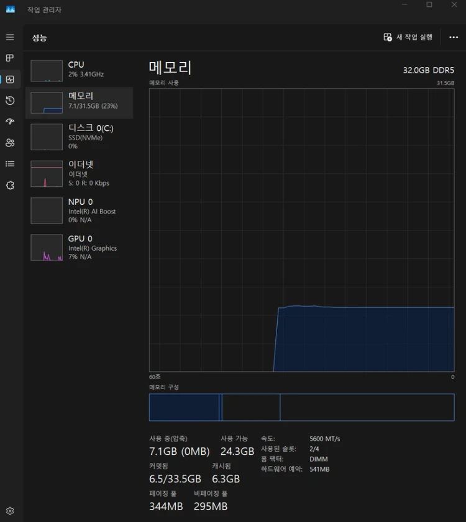The height and width of the screenshot is (522, 466).
Task: Click the Task Manager app icon
Action: pyautogui.click(x=11, y=9)
